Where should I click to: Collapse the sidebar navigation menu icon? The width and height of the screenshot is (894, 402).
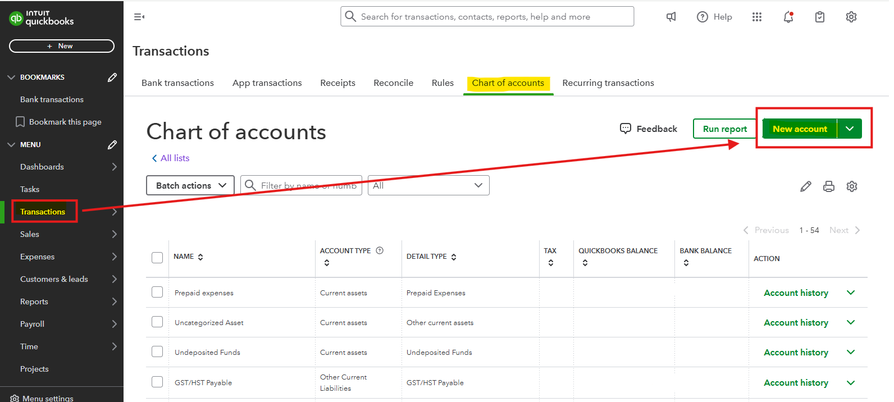click(x=139, y=17)
